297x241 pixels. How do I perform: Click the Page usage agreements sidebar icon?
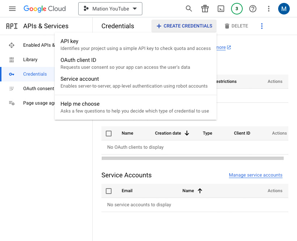pos(12,103)
